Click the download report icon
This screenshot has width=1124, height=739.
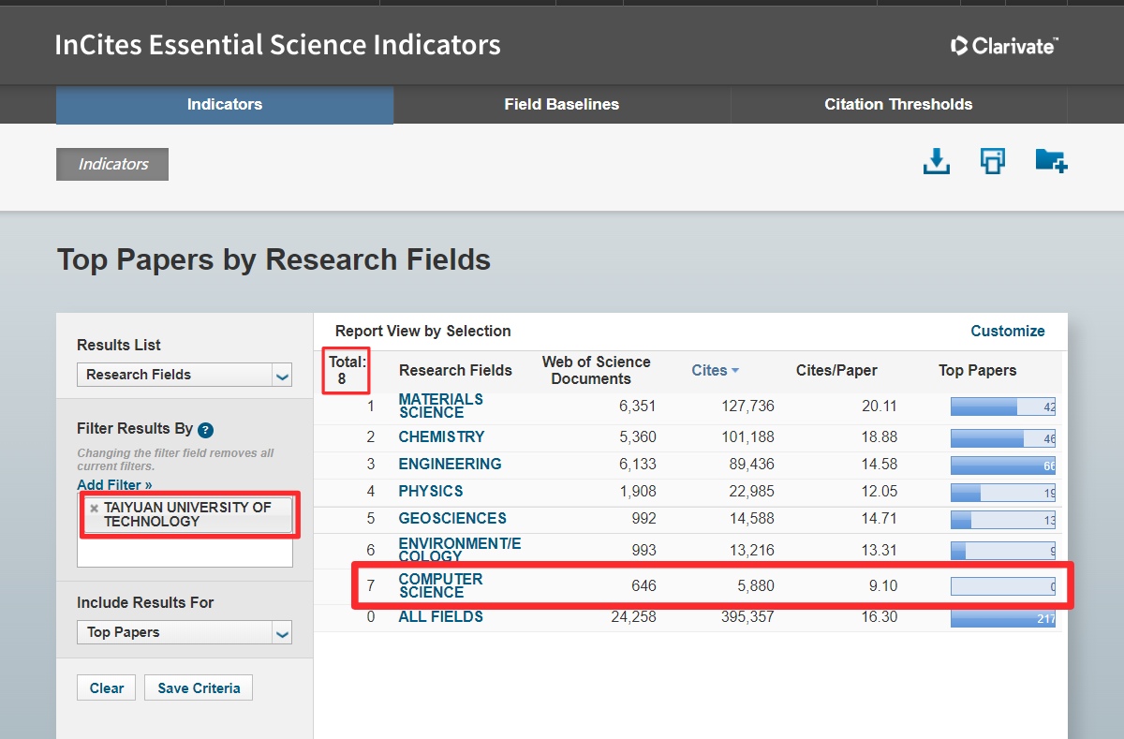click(936, 162)
